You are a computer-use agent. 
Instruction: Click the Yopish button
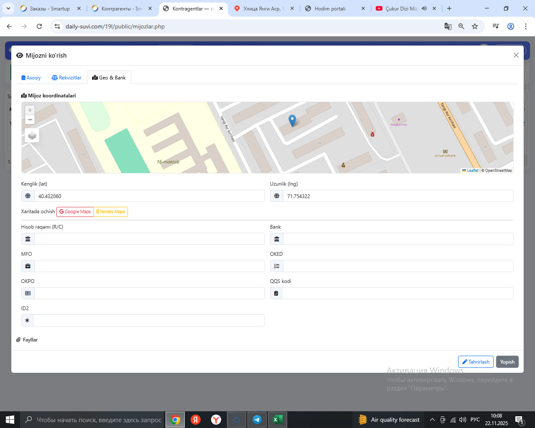point(507,362)
